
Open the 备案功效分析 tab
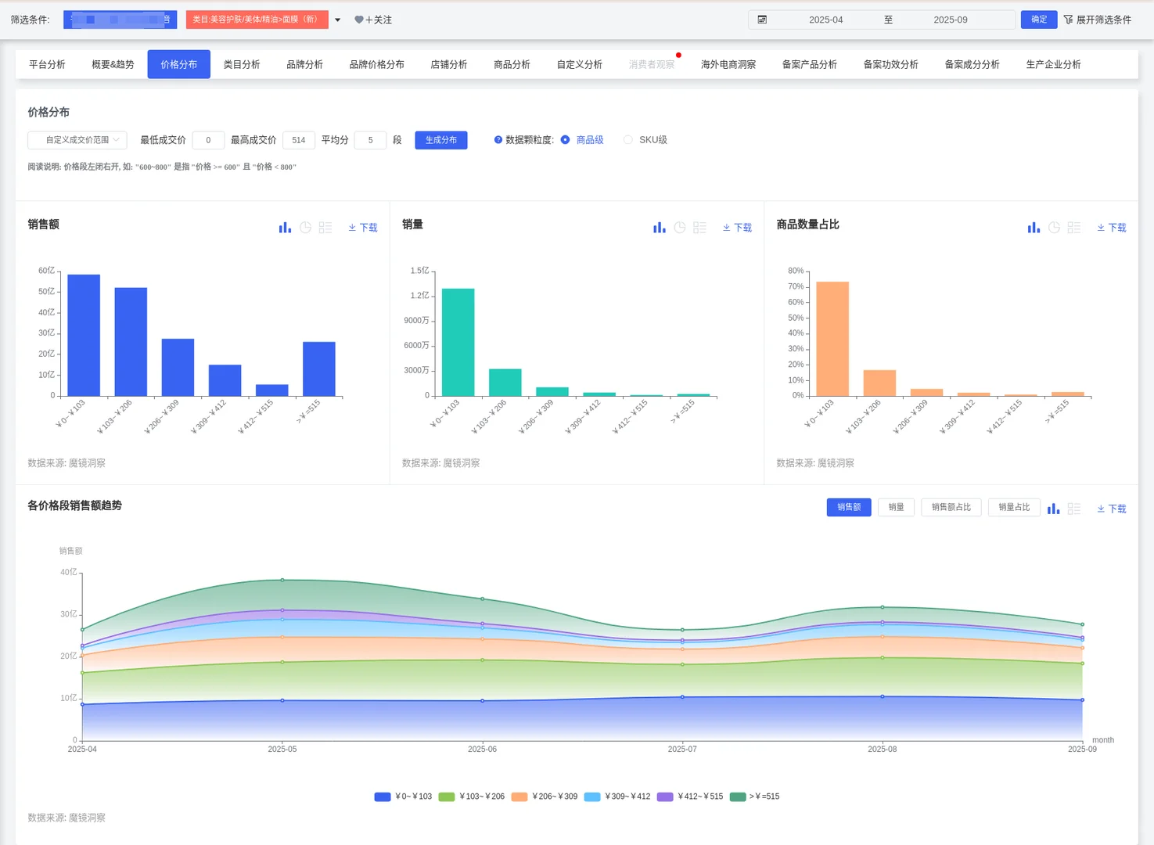pos(891,64)
